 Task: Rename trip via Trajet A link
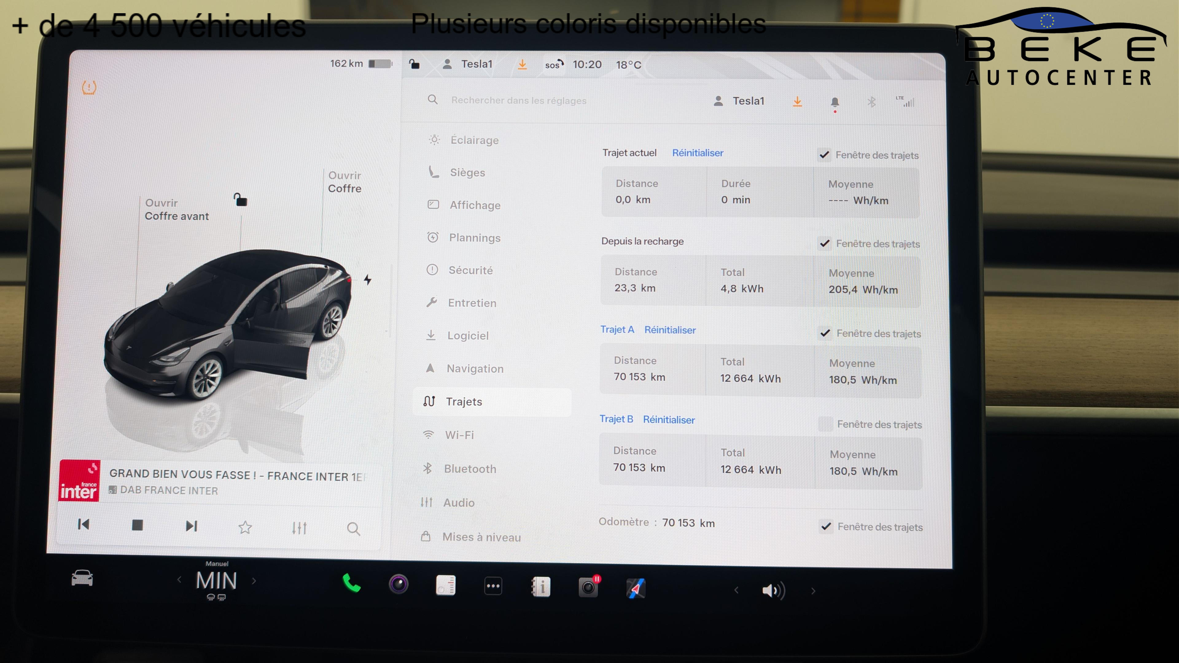(617, 329)
